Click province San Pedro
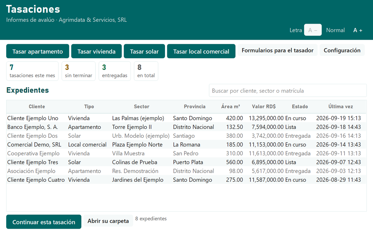 [186, 153]
